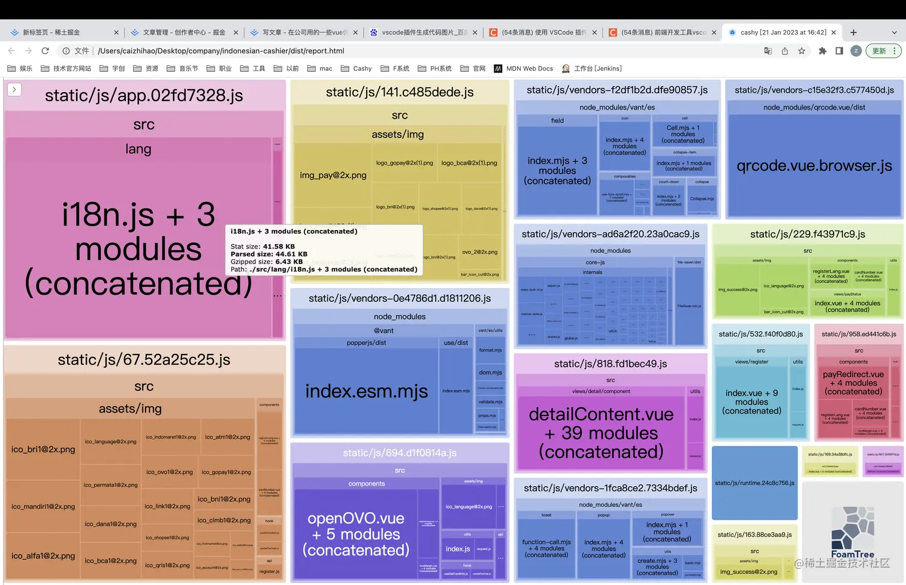Open the F系统 bookmarks folder
This screenshot has width=906, height=585.
click(x=394, y=68)
